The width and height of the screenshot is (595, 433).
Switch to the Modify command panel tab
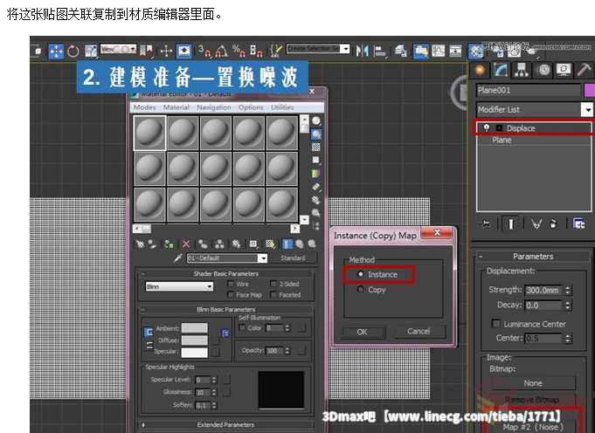(x=501, y=70)
